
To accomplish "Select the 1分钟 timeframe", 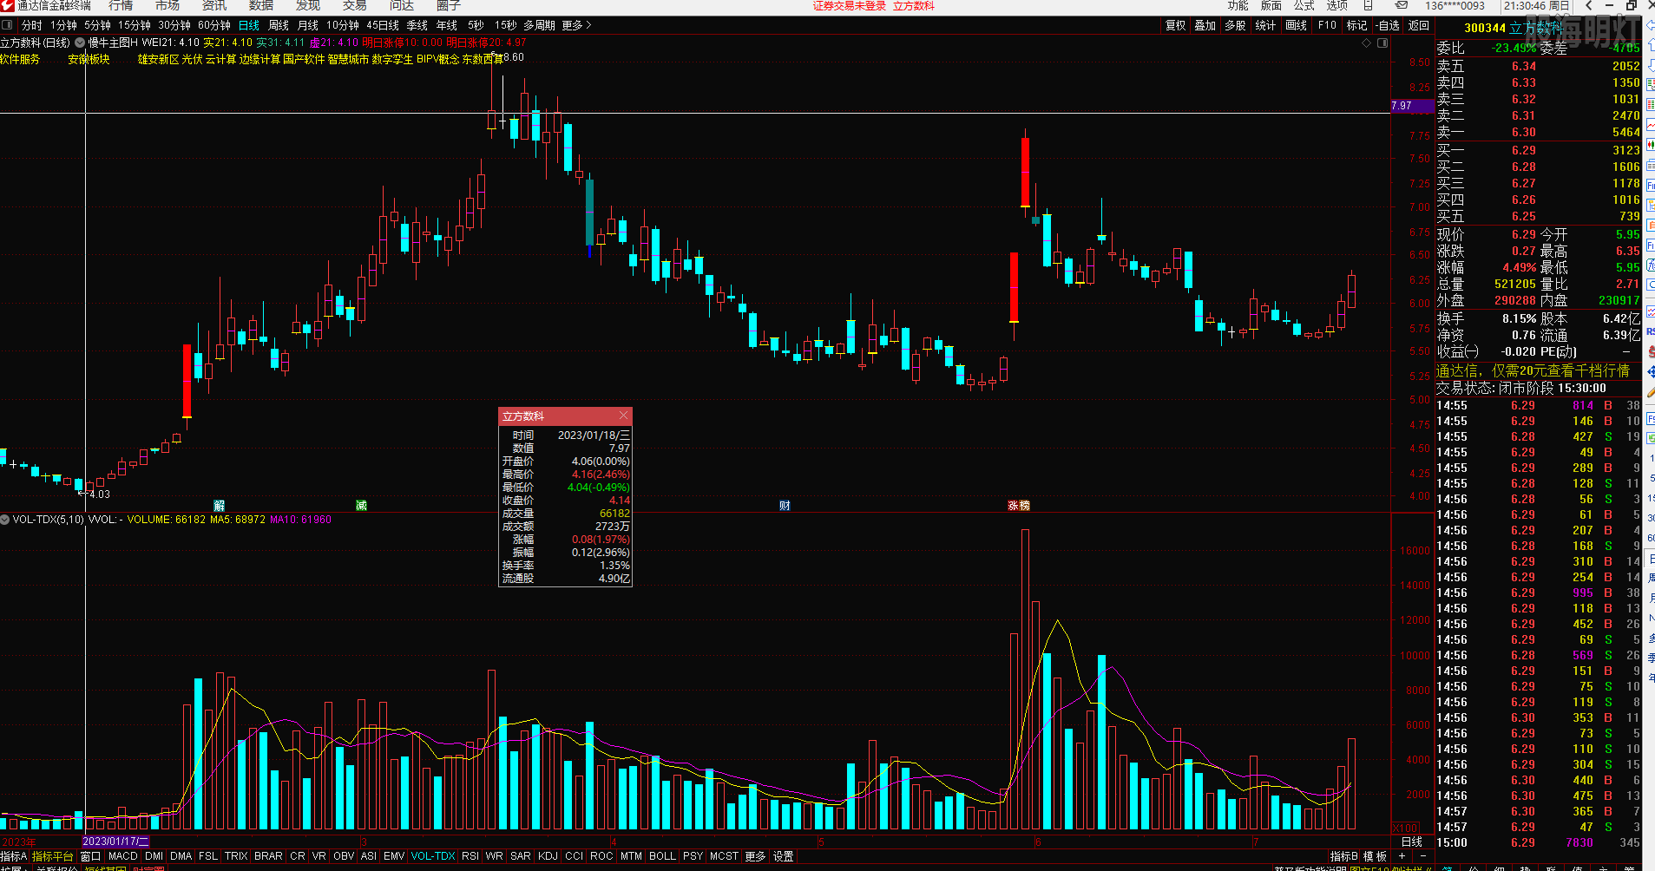I will tap(63, 25).
